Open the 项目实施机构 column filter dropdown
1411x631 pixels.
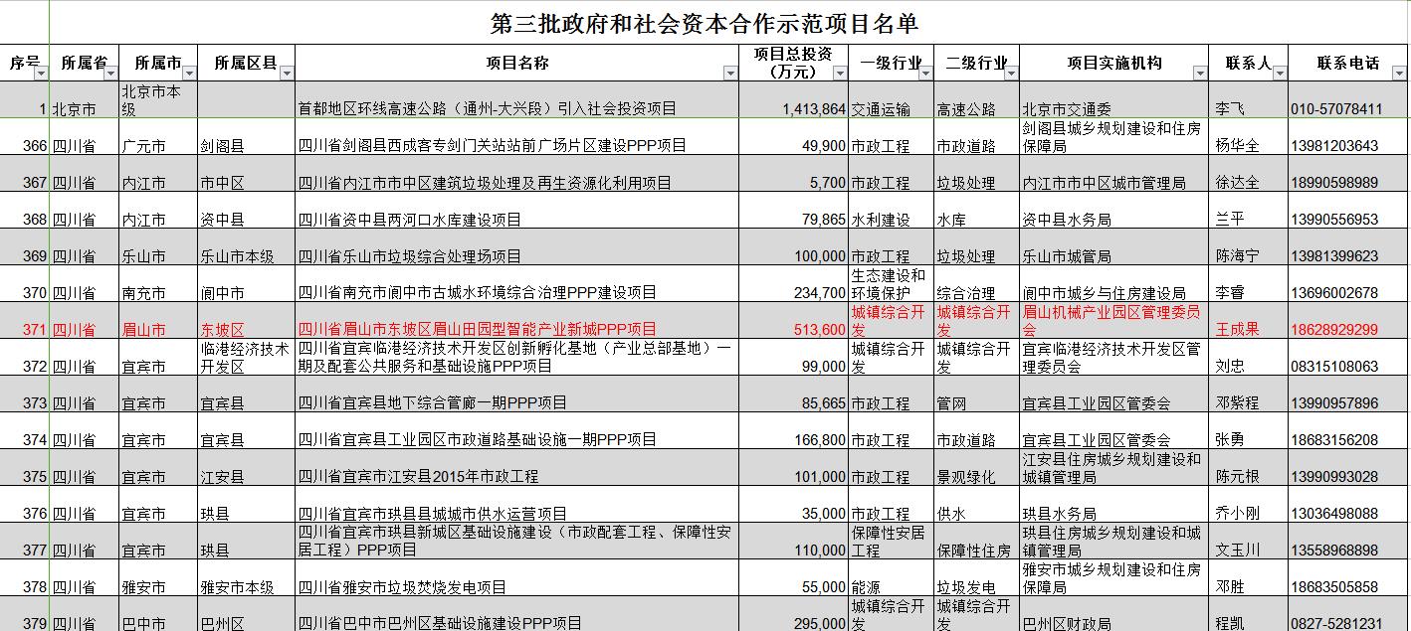1200,73
